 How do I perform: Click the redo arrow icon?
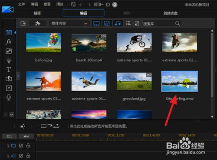click(x=89, y=5)
